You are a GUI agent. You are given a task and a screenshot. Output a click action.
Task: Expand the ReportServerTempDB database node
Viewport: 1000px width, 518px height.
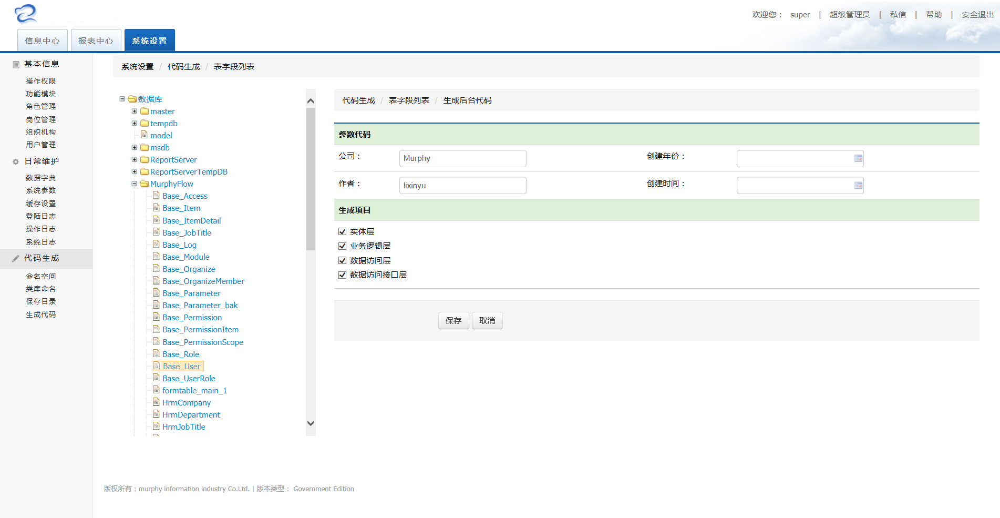[134, 171]
